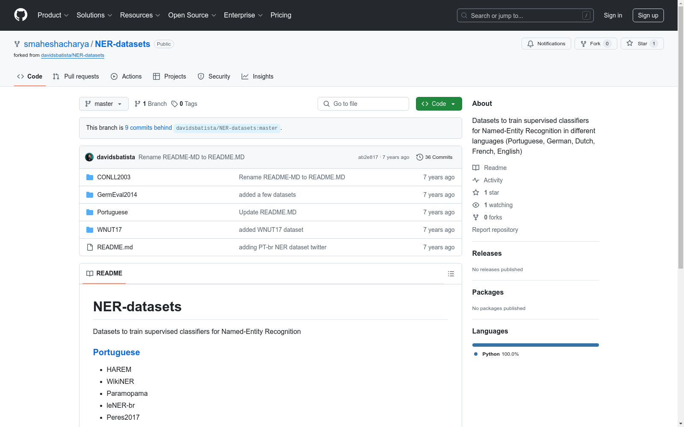Open 'adding PT-br NER dataset twitter' commit
The width and height of the screenshot is (684, 427).
[283, 247]
